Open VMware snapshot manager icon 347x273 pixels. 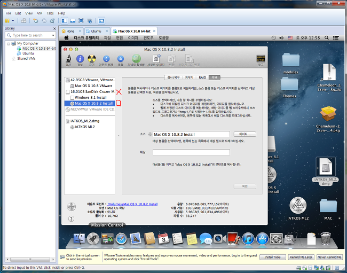point(52,21)
